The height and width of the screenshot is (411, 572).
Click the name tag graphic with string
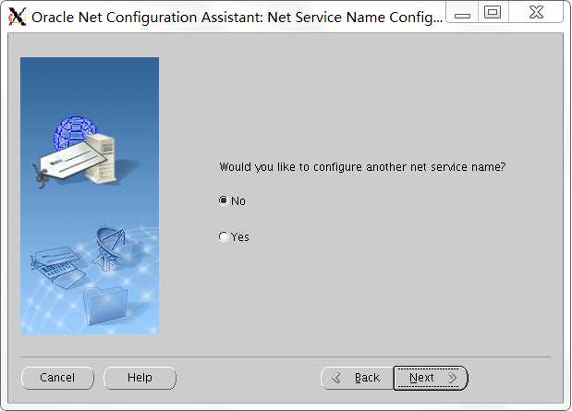[69, 163]
